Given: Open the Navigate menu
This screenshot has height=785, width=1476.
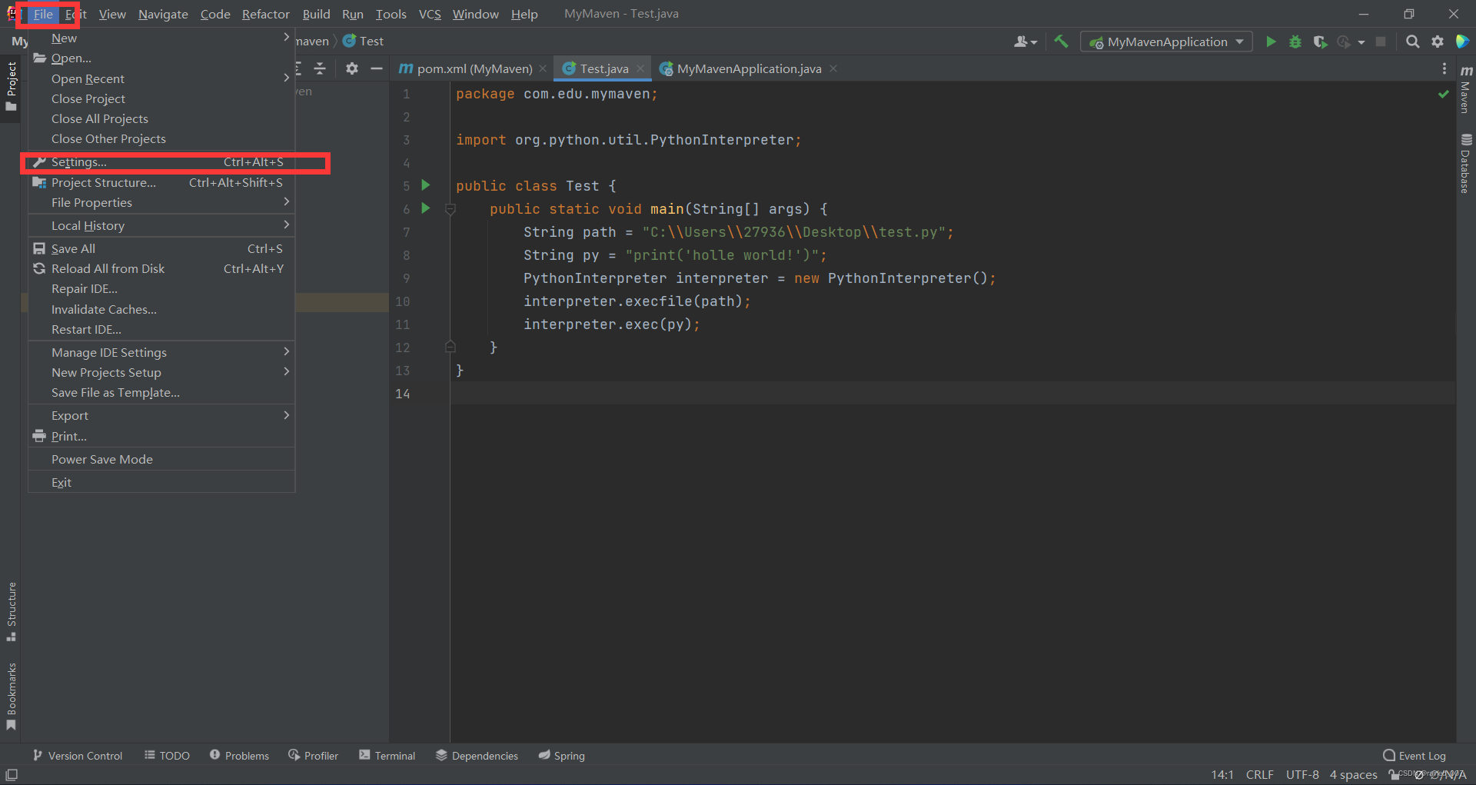Looking at the screenshot, I should tap(163, 14).
